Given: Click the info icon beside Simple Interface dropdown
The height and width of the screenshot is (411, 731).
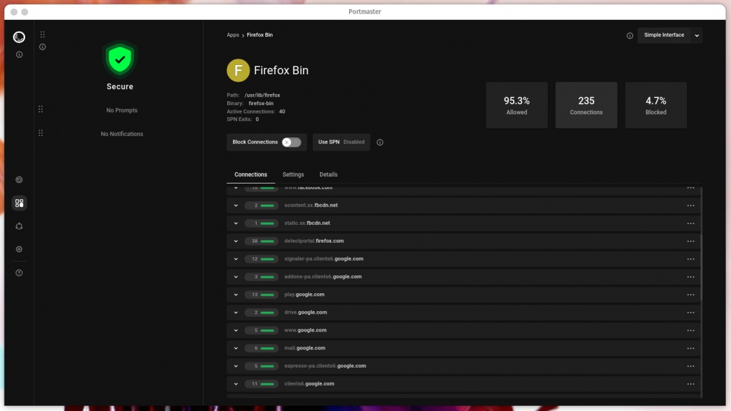Looking at the screenshot, I should point(630,36).
